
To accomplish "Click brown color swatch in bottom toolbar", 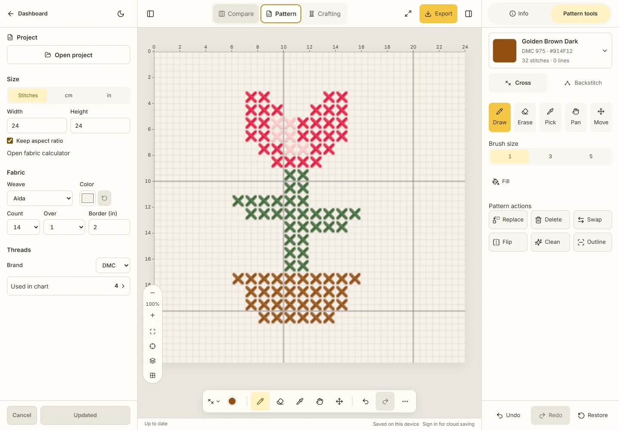I will click(232, 401).
